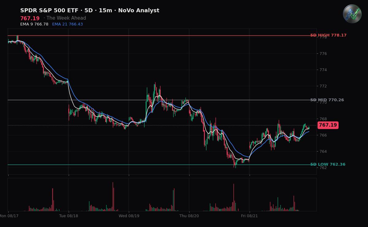Click the Wed 08/19 date label
The width and height of the screenshot is (368, 227).
(x=129, y=216)
